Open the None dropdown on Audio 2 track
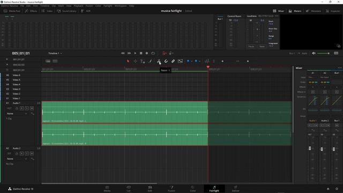 click(x=17, y=159)
